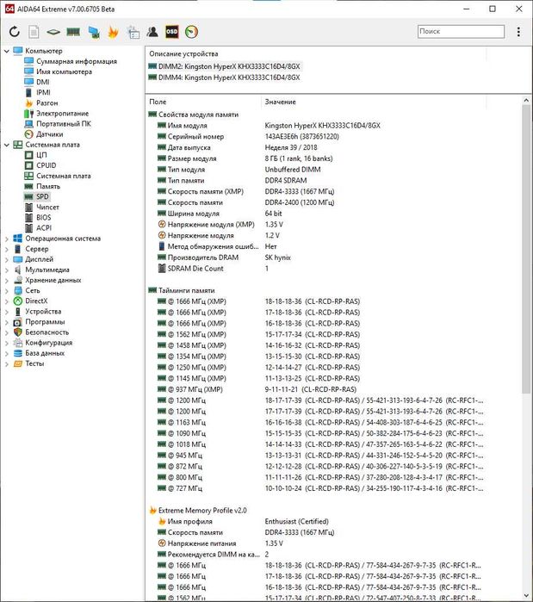Open Память tree item
This screenshot has width=533, height=602.
click(x=48, y=186)
